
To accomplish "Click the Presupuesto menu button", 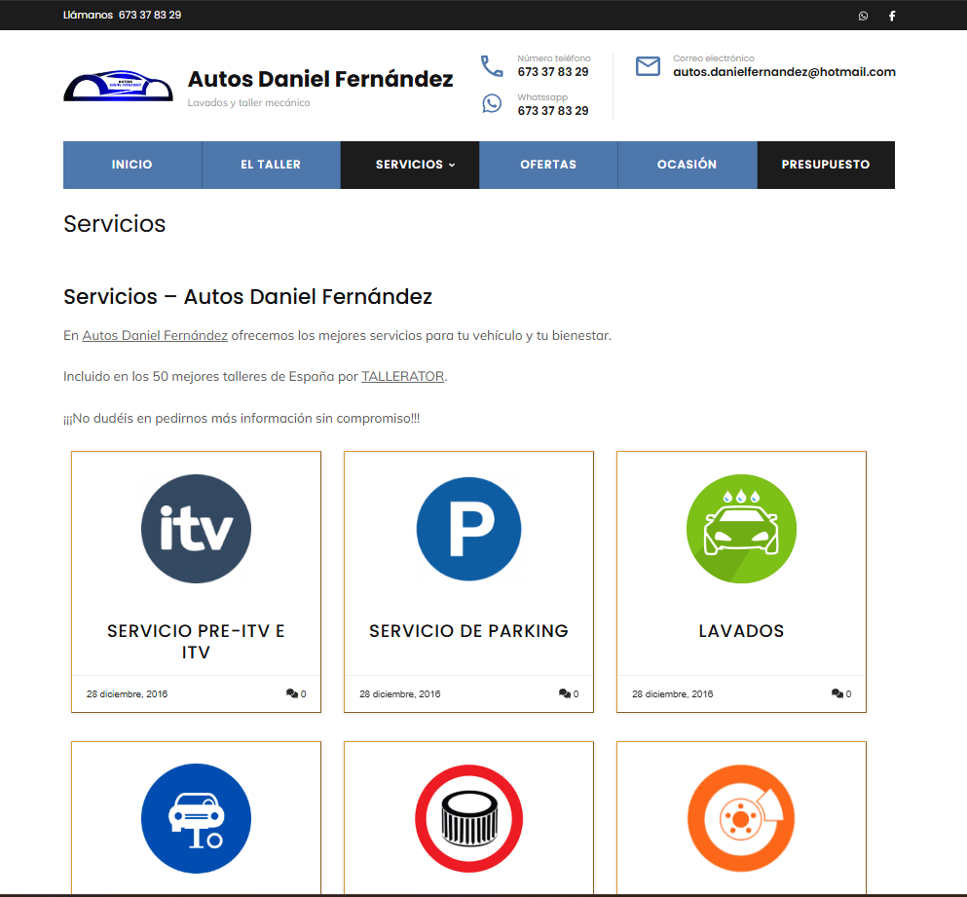I will pyautogui.click(x=826, y=165).
